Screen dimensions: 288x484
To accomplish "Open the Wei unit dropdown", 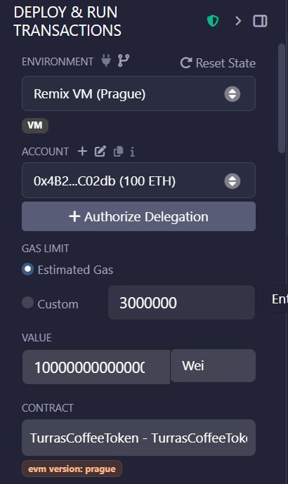I will (x=213, y=366).
